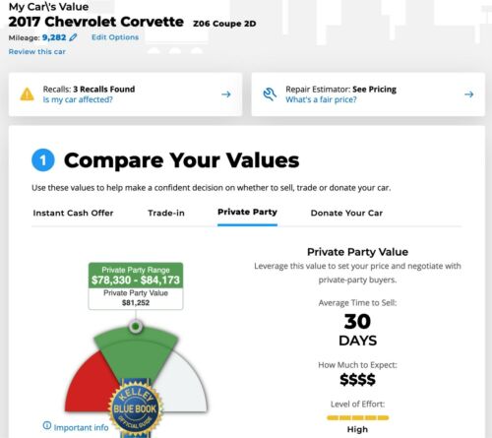Click the Is my car affected? link
The image size is (492, 438).
click(78, 99)
